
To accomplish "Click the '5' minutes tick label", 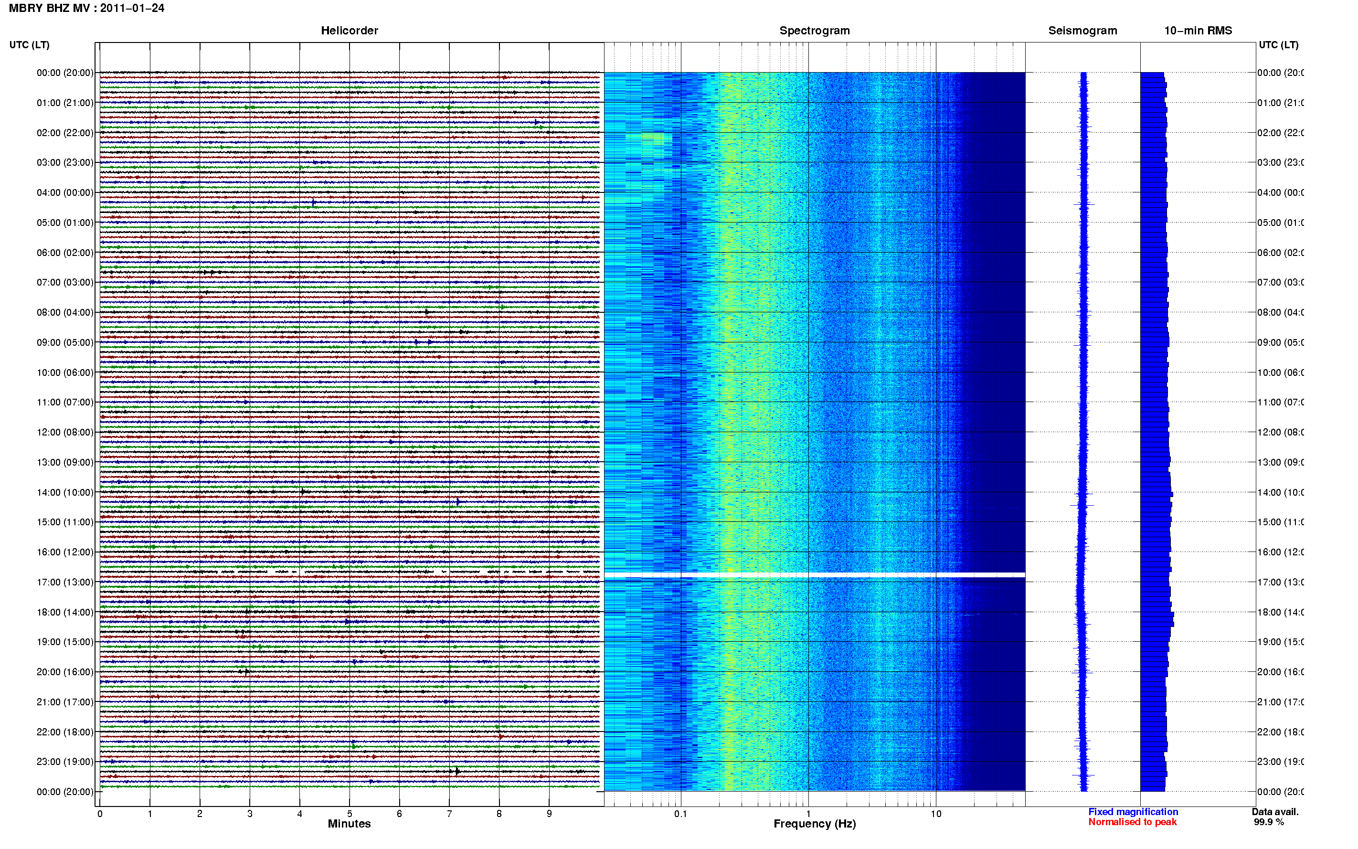I will click(x=350, y=814).
